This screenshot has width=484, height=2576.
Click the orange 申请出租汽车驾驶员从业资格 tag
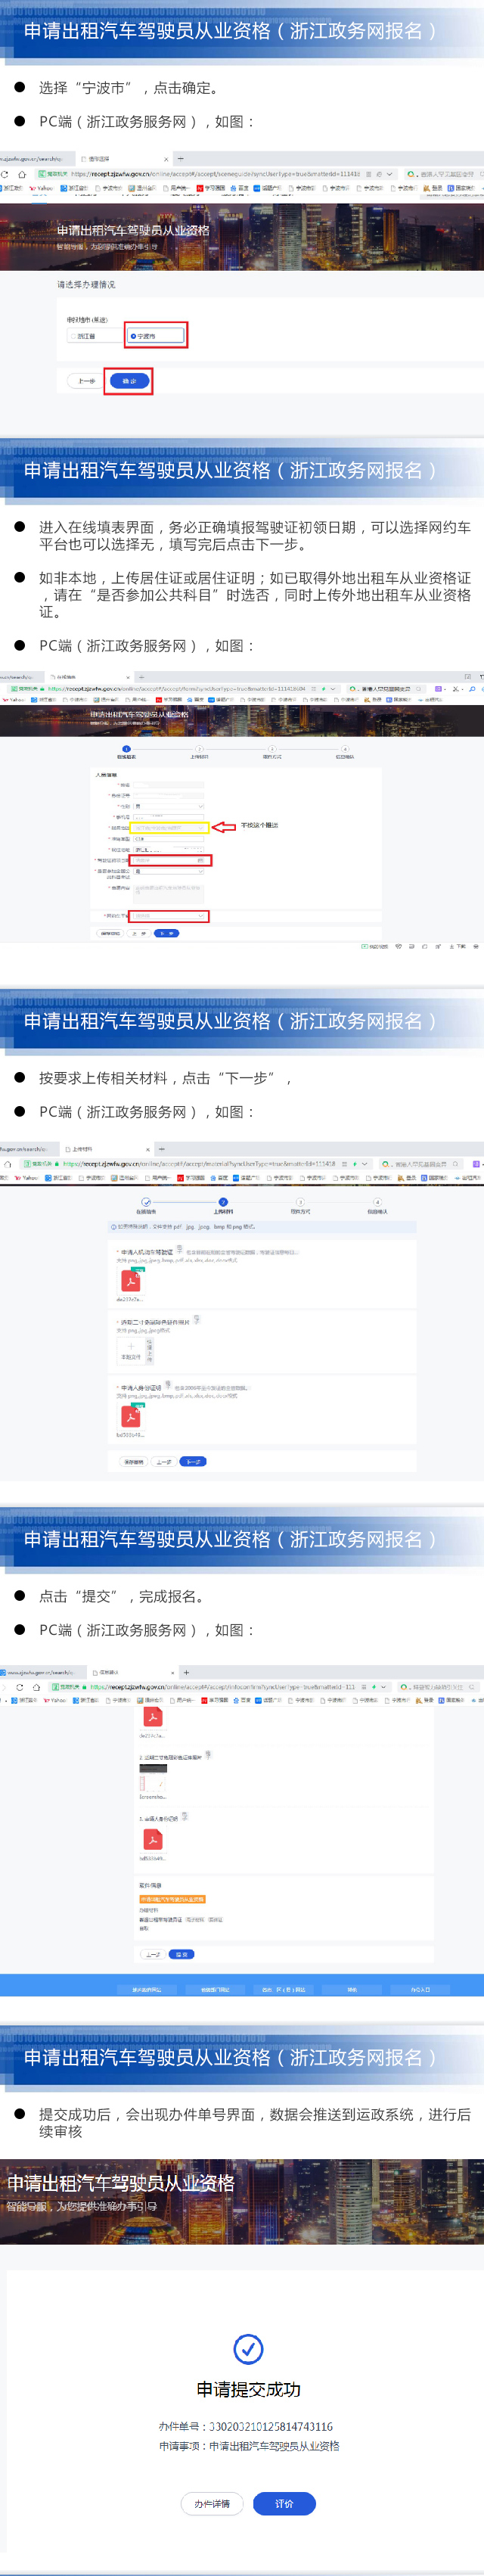coord(172,1898)
